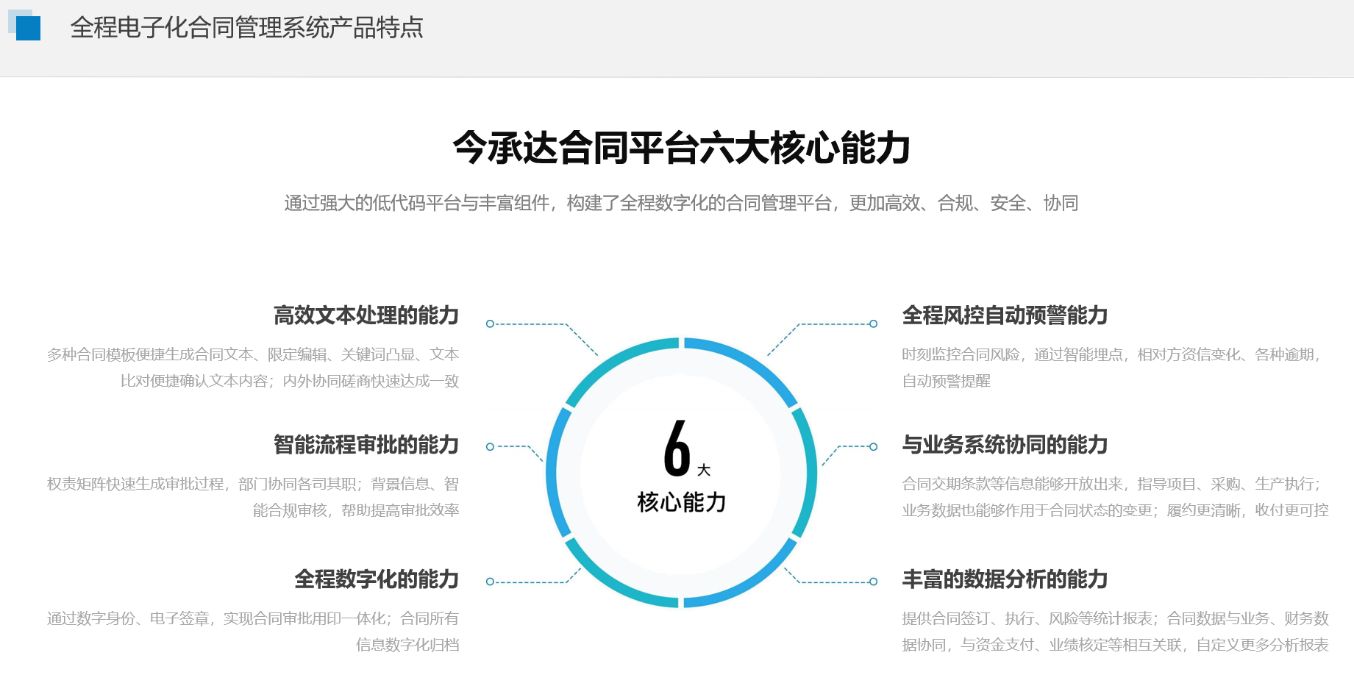This screenshot has width=1354, height=697.
Task: Click the description starting with 通过数字身份、电子签章
Action: click(253, 632)
